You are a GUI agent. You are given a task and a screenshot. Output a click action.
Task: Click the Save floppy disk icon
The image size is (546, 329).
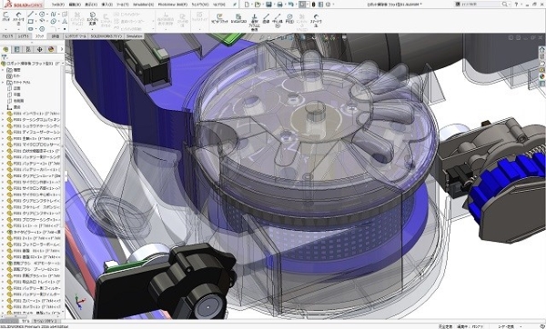coord(268,5)
